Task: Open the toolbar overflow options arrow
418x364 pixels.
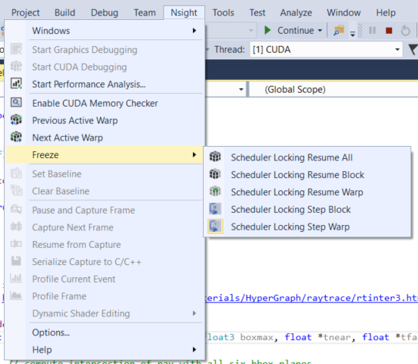Action: (x=353, y=34)
